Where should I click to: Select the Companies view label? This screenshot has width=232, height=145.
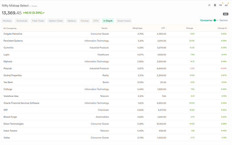click(x=206, y=20)
